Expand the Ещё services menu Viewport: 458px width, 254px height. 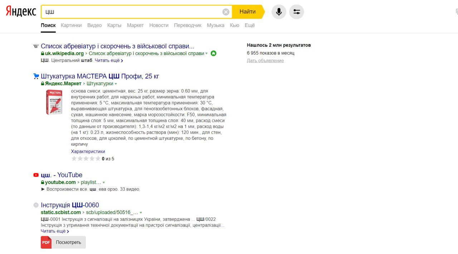(250, 25)
